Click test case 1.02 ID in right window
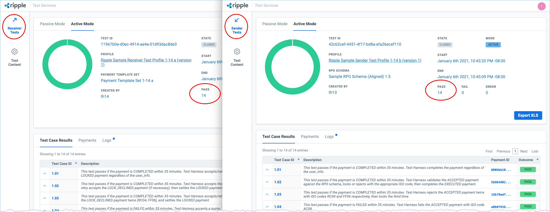Image resolution: width=550 pixels, height=212 pixels. pyautogui.click(x=278, y=182)
